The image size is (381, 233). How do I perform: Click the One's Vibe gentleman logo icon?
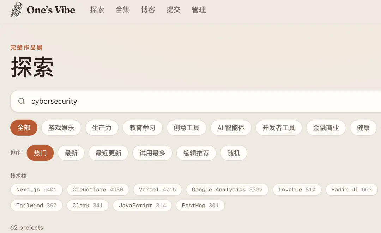click(16, 10)
